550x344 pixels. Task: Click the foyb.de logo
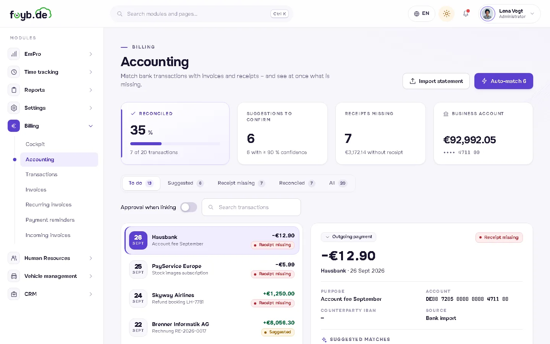tap(31, 14)
